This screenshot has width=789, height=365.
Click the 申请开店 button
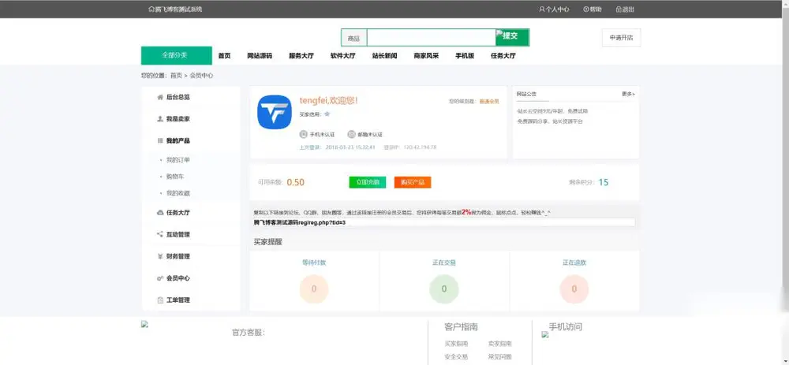click(621, 38)
